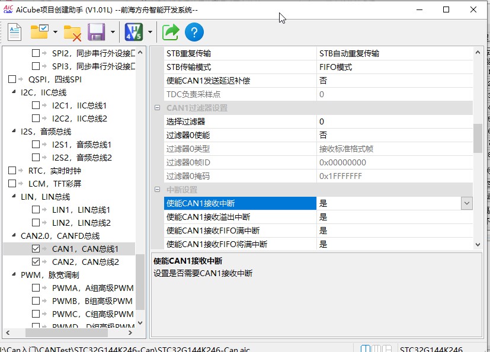The width and height of the screenshot is (490, 352).
Task: Click the Keil uVision 4/5 icon
Action: tap(134, 32)
